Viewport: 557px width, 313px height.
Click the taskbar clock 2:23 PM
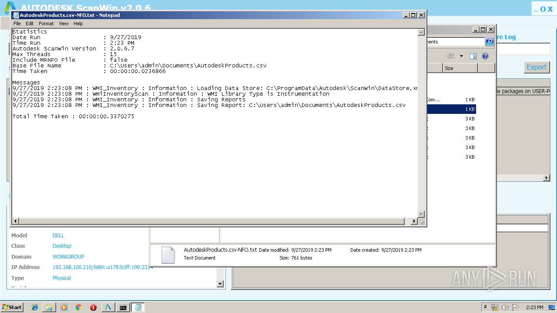point(535,307)
